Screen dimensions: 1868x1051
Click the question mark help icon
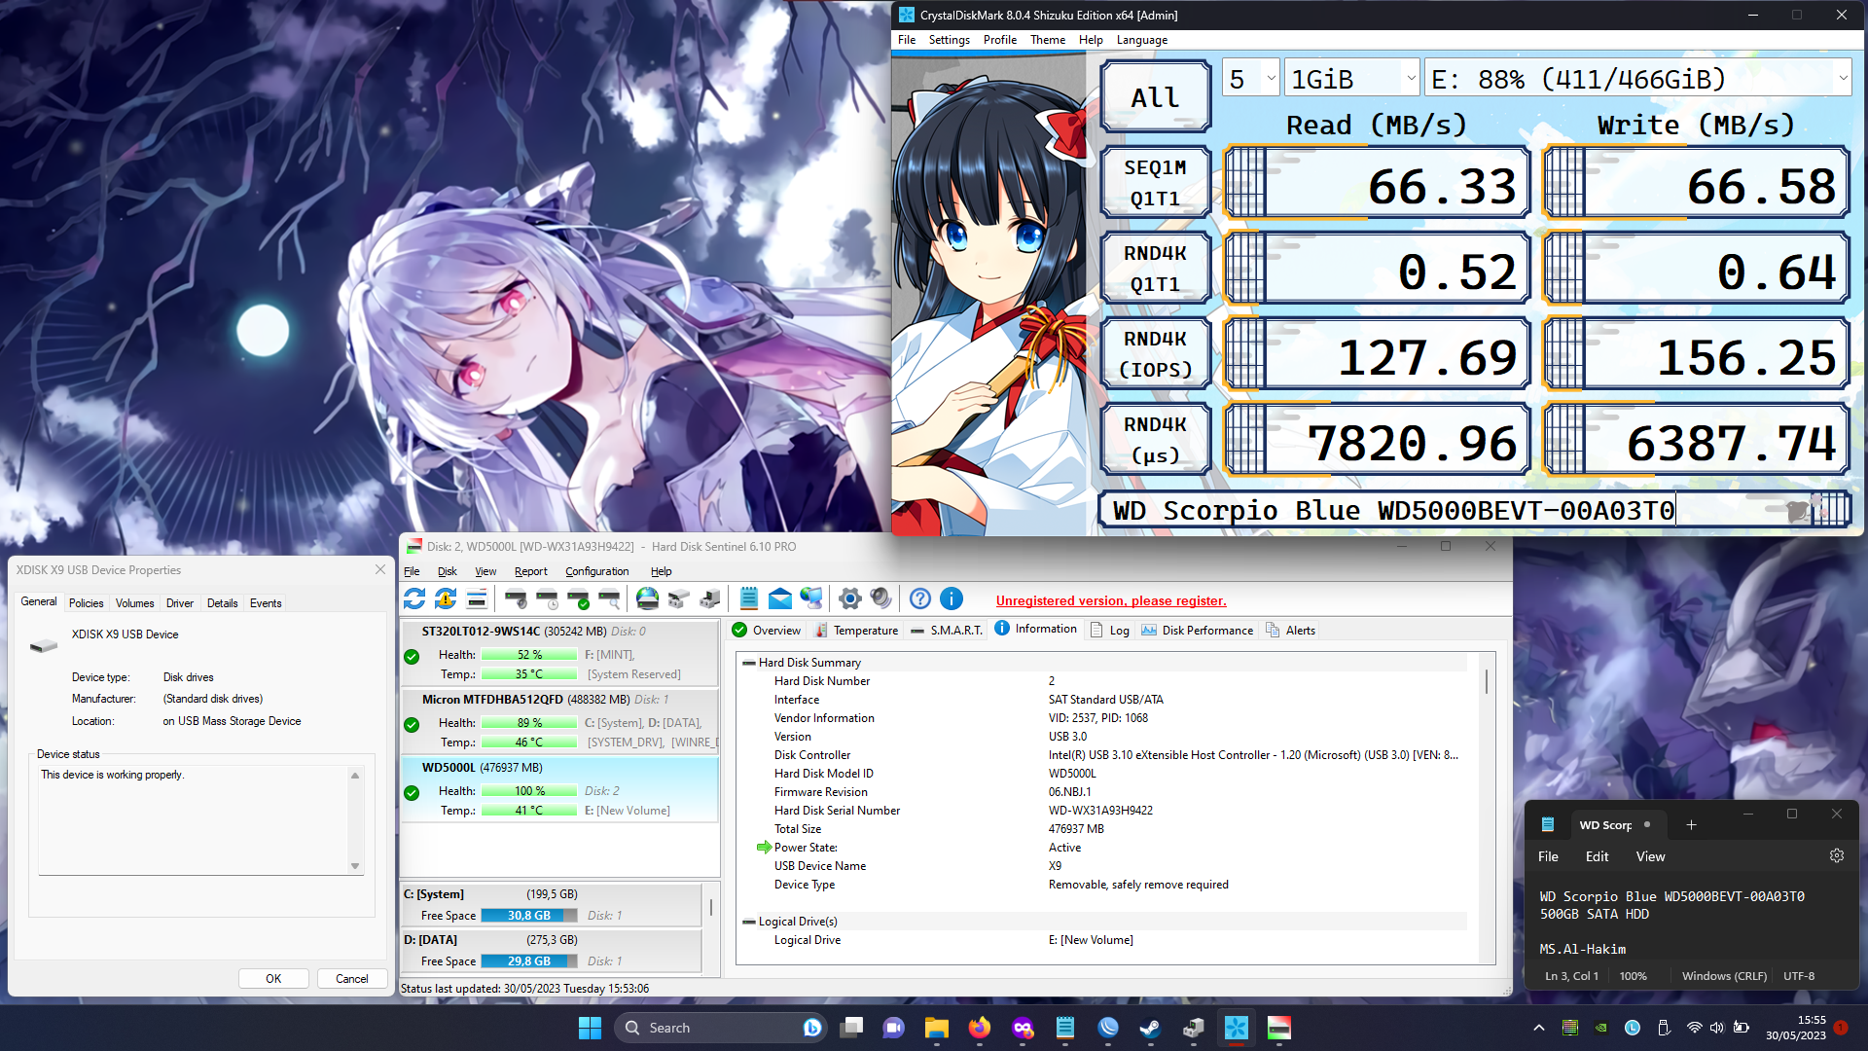coord(920,599)
